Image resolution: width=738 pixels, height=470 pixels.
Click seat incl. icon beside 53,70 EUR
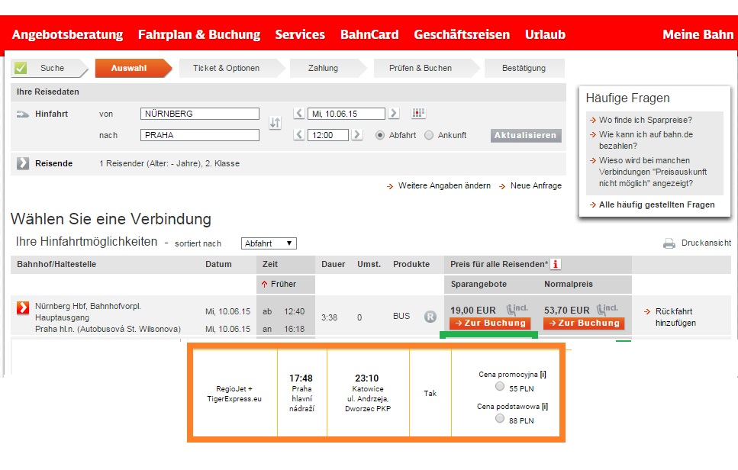tap(607, 309)
